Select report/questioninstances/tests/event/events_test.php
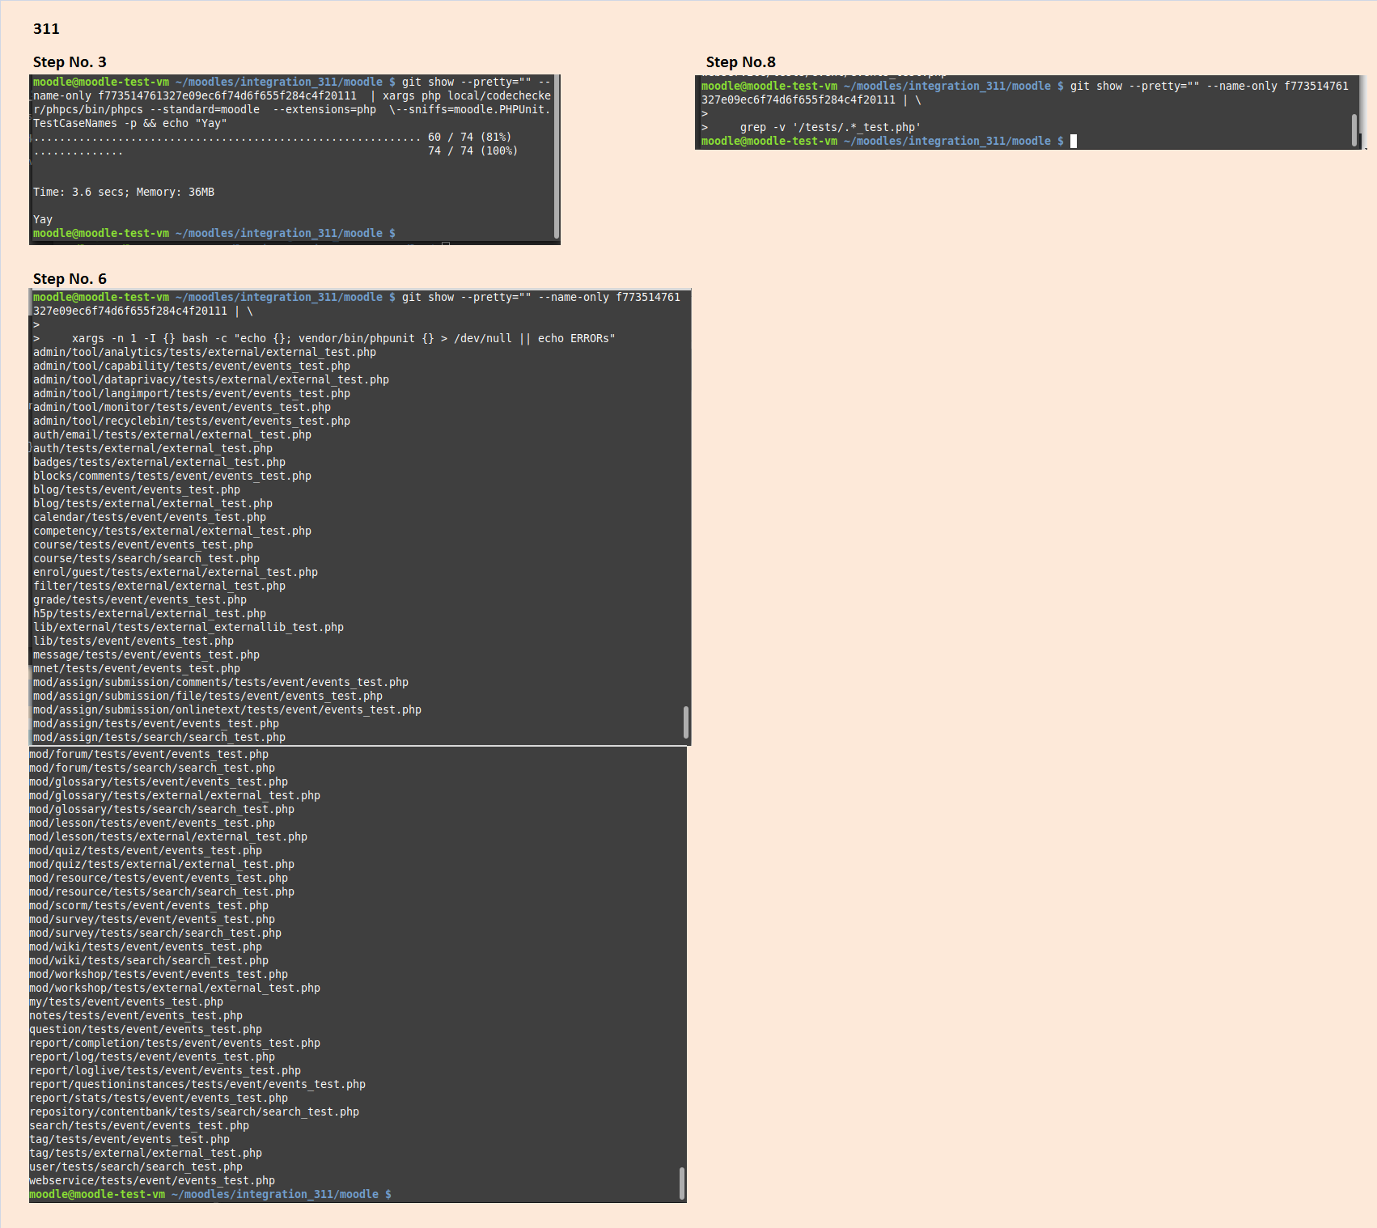The image size is (1377, 1228). click(x=197, y=1085)
